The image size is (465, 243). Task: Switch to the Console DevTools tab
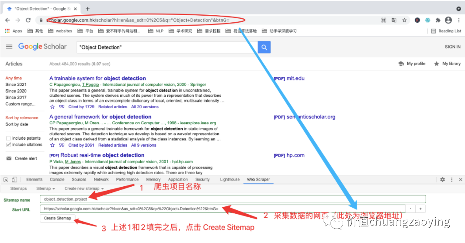coord(57,180)
